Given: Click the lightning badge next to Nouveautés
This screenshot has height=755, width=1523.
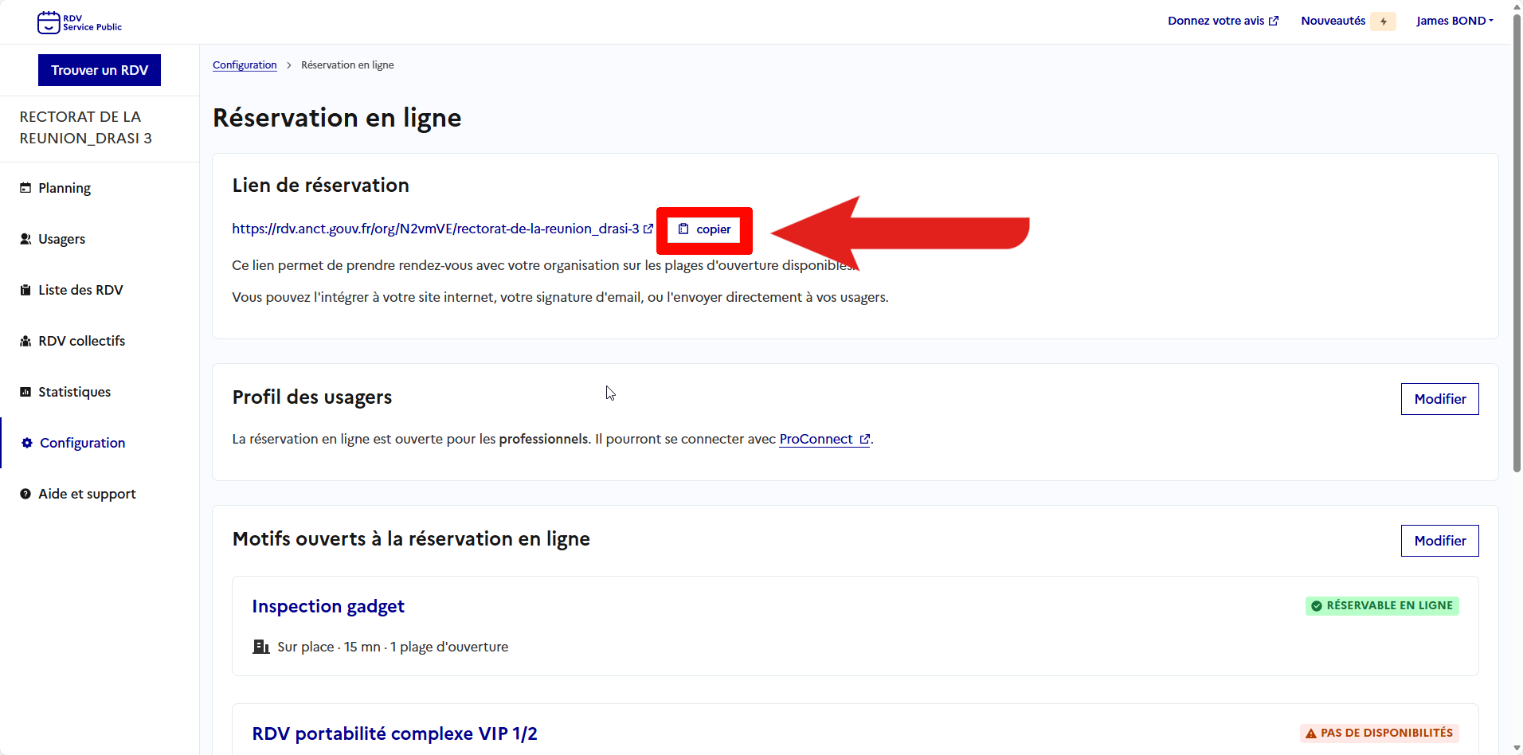Looking at the screenshot, I should click(1384, 22).
